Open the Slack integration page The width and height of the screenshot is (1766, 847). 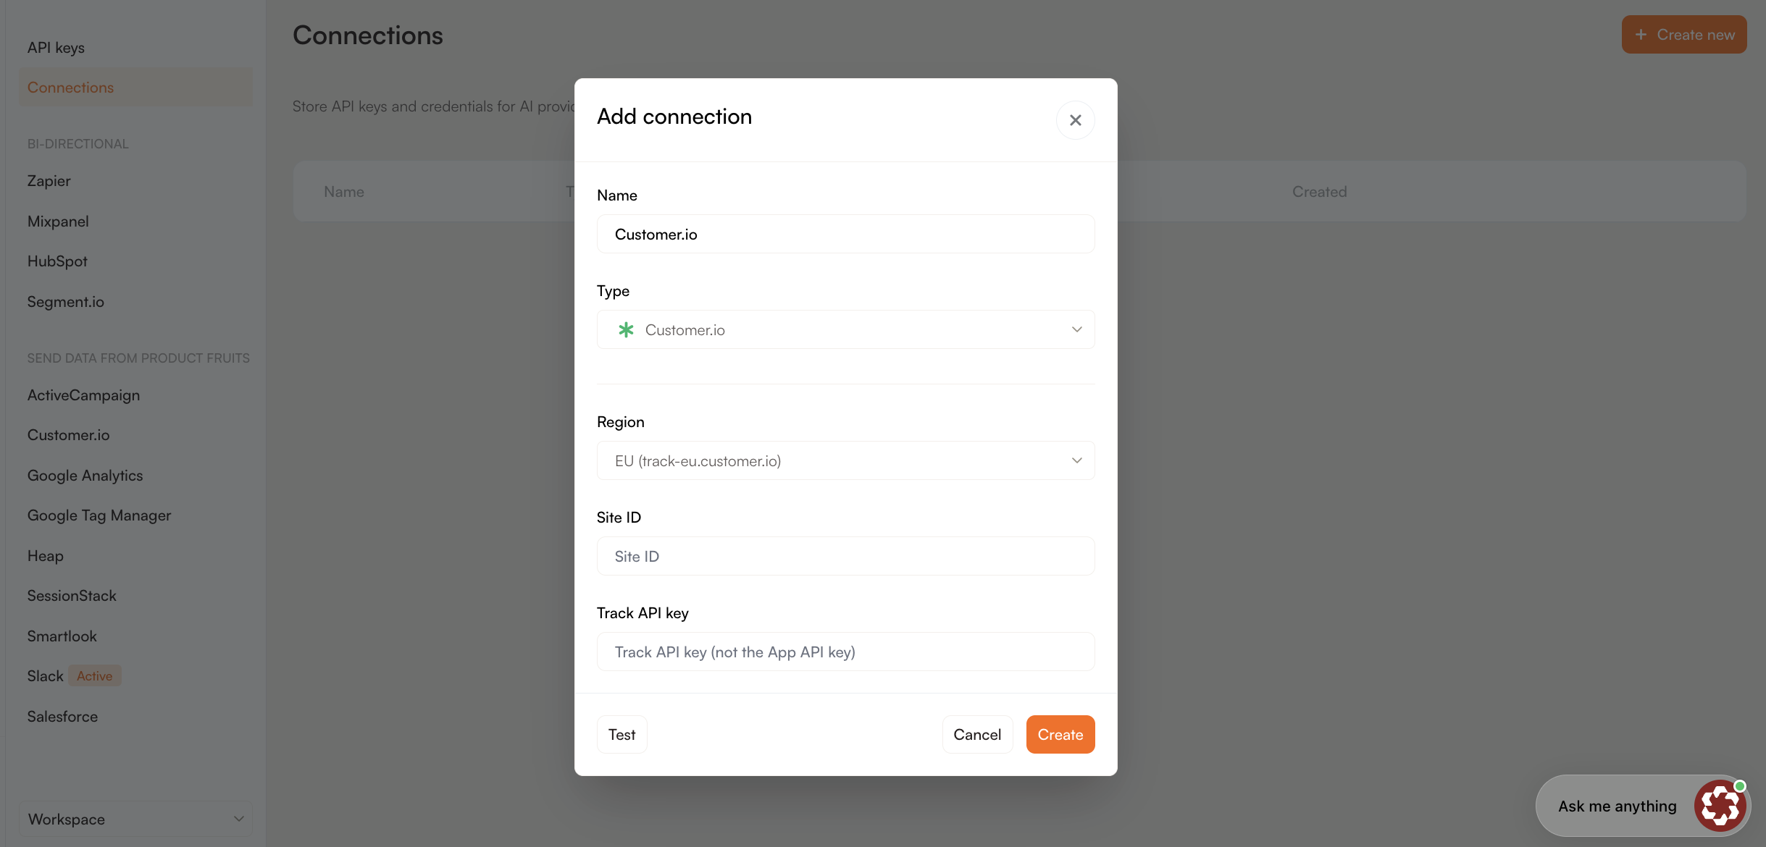click(46, 676)
